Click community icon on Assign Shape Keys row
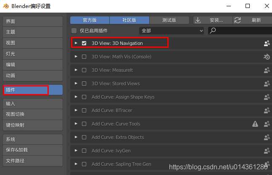 point(267,97)
